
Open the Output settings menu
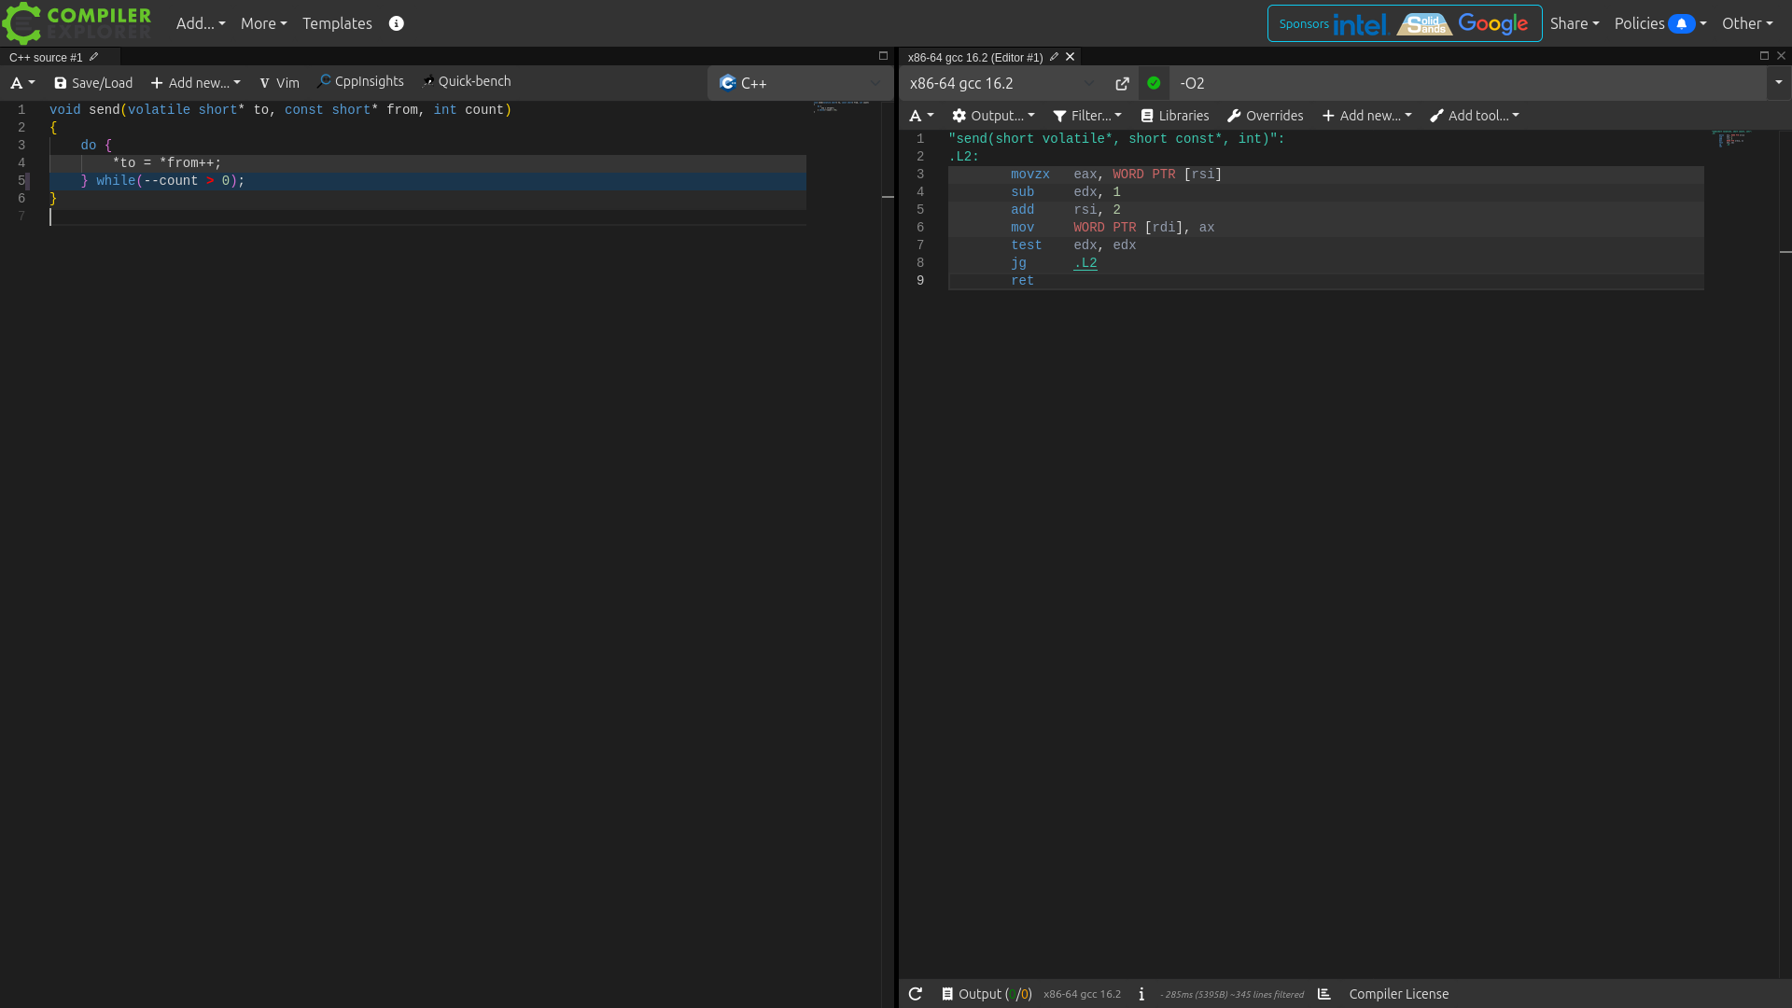click(x=993, y=116)
